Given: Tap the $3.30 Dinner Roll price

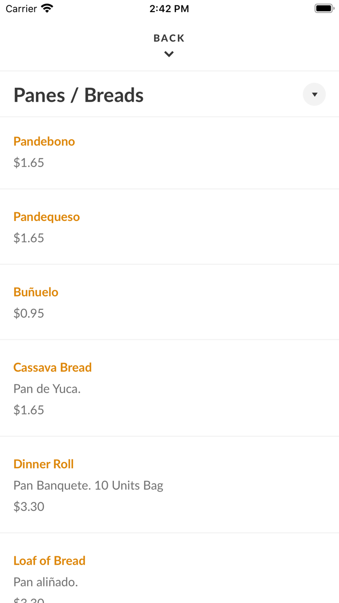Looking at the screenshot, I should point(29,507).
